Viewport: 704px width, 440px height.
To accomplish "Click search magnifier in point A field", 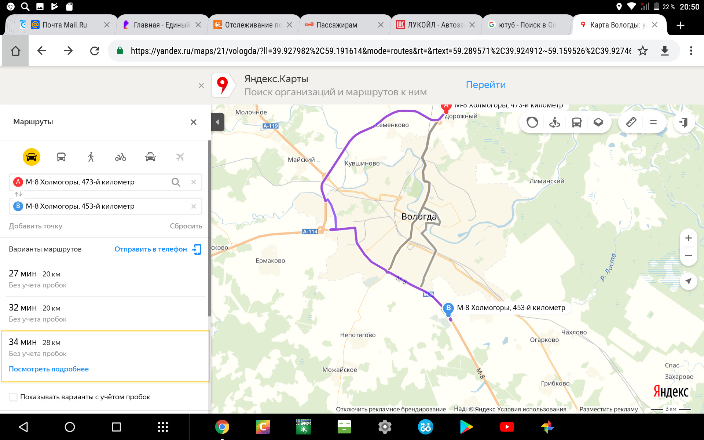I will point(176,182).
